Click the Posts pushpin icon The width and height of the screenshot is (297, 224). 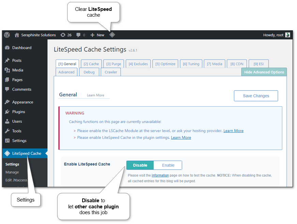7,60
